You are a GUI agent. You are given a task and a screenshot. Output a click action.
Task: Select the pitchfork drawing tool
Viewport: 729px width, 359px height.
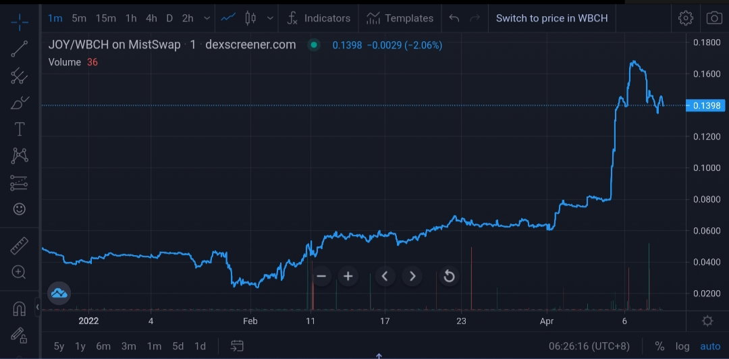pos(19,76)
